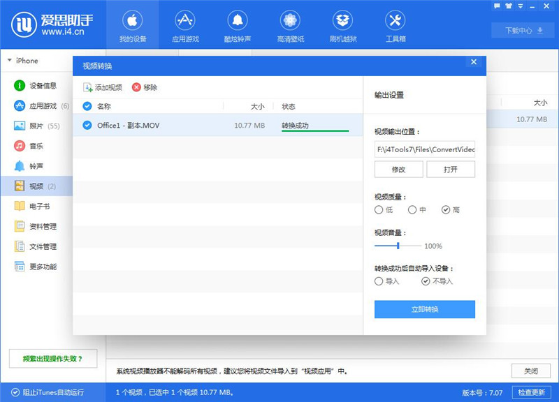This screenshot has height=402, width=559.
Task: Browse 高清壁纸 HD wallpapers
Action: point(290,26)
